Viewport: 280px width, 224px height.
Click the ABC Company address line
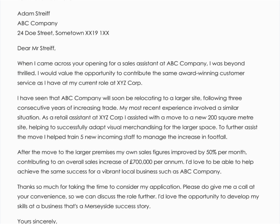(x=37, y=23)
